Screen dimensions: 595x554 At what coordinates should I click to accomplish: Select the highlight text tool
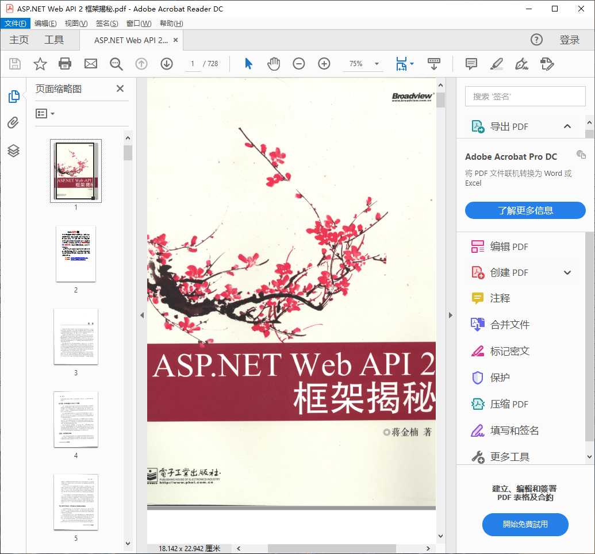(x=496, y=64)
